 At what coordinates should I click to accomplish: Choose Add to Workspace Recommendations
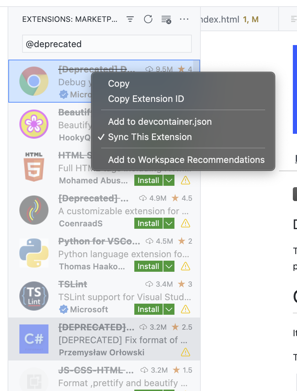186,160
